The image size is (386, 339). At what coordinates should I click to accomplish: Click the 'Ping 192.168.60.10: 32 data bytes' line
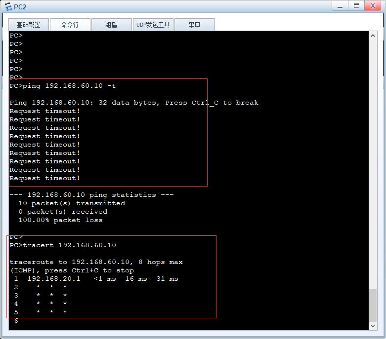pos(134,103)
